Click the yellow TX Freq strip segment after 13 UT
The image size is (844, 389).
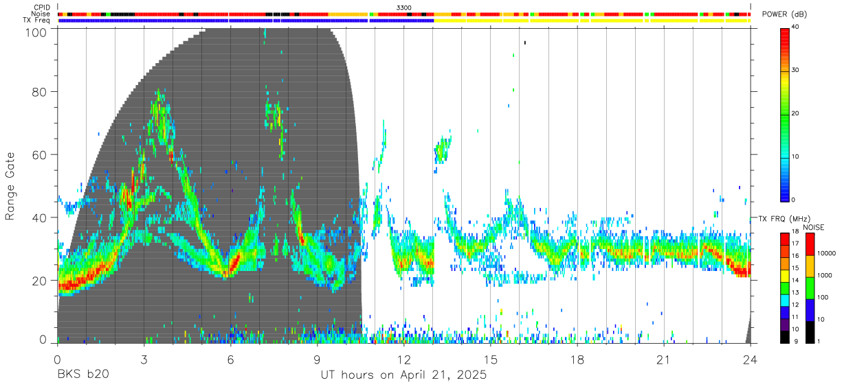[592, 21]
